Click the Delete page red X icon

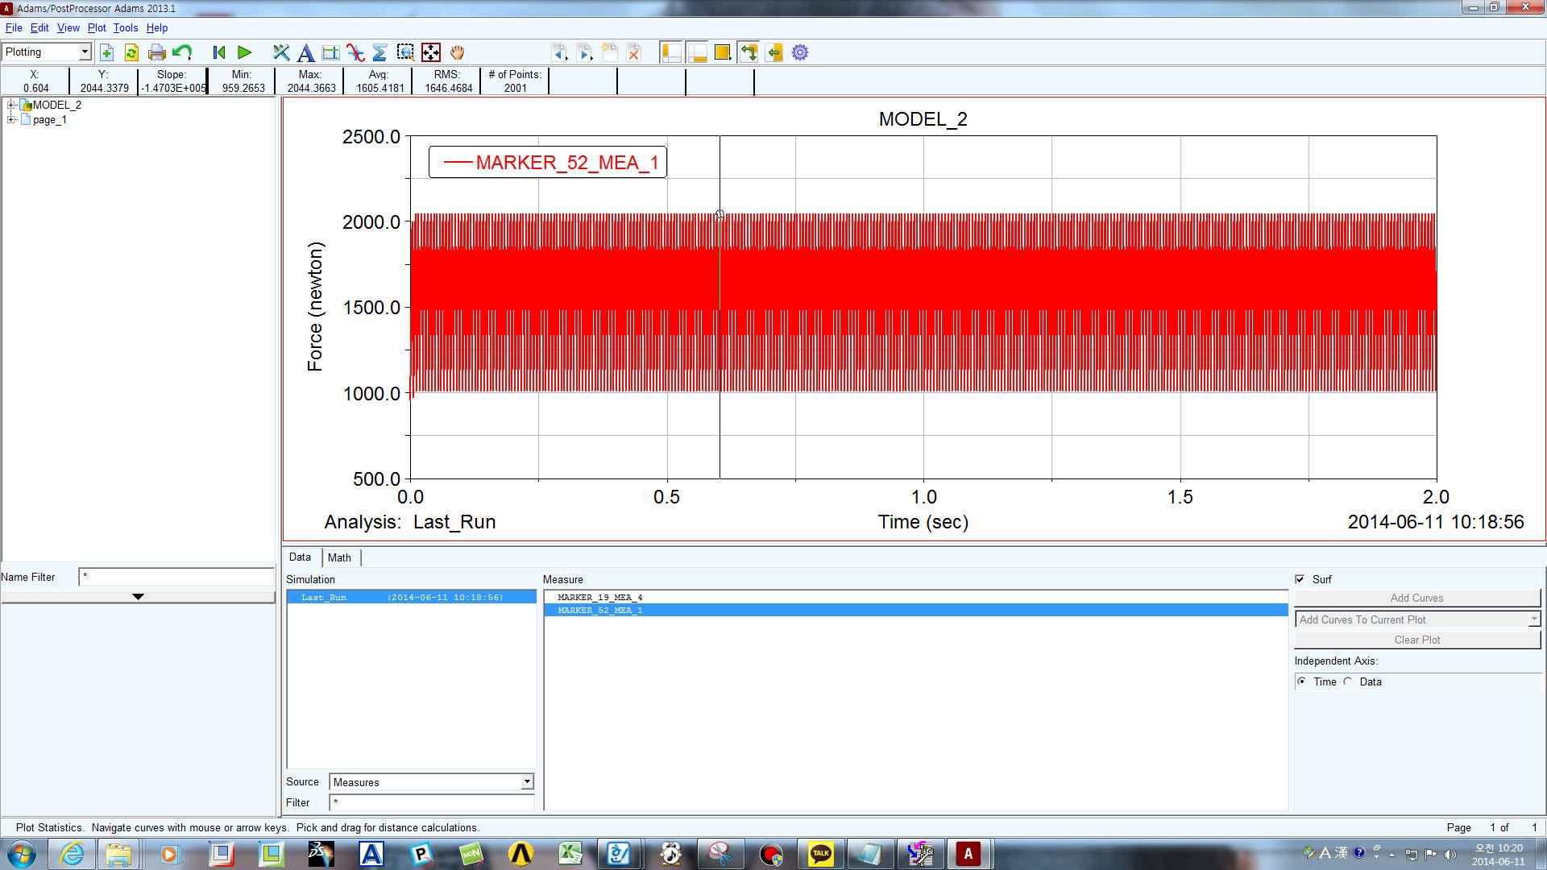coord(634,53)
